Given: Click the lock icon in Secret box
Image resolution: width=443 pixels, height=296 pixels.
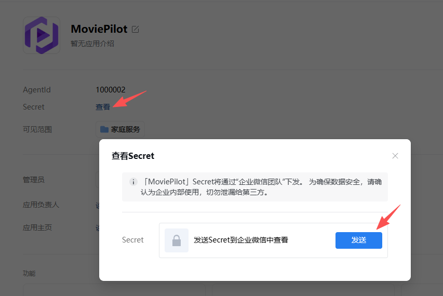Looking at the screenshot, I should click(x=177, y=240).
